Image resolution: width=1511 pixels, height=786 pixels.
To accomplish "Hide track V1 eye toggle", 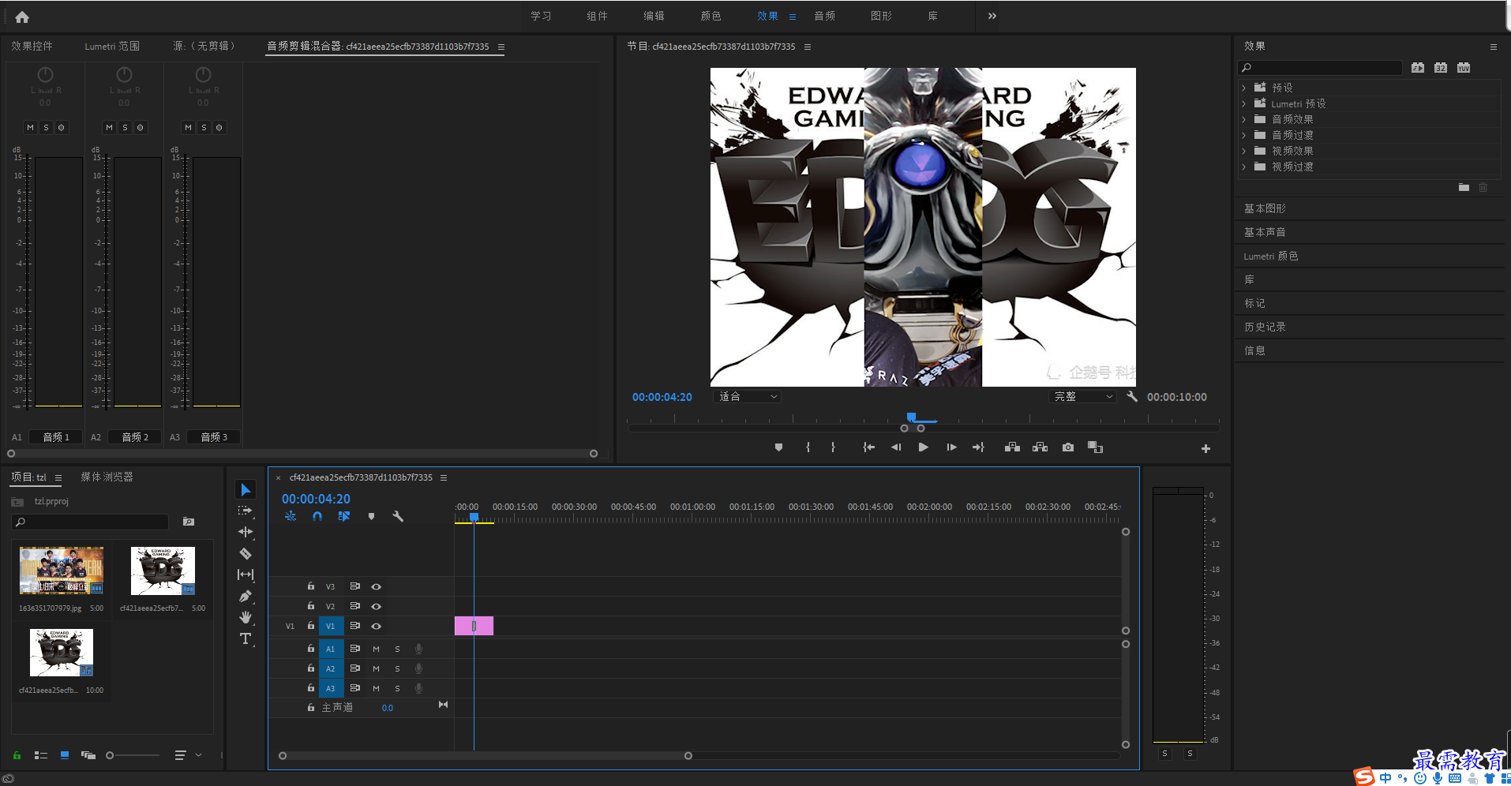I will coord(377,626).
